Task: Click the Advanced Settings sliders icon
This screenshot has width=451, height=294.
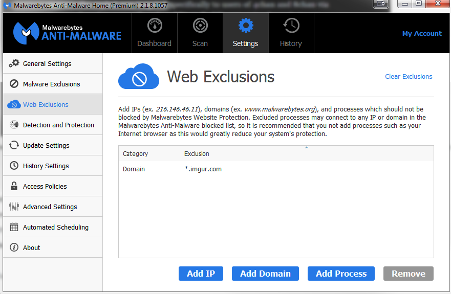Action: click(x=14, y=207)
